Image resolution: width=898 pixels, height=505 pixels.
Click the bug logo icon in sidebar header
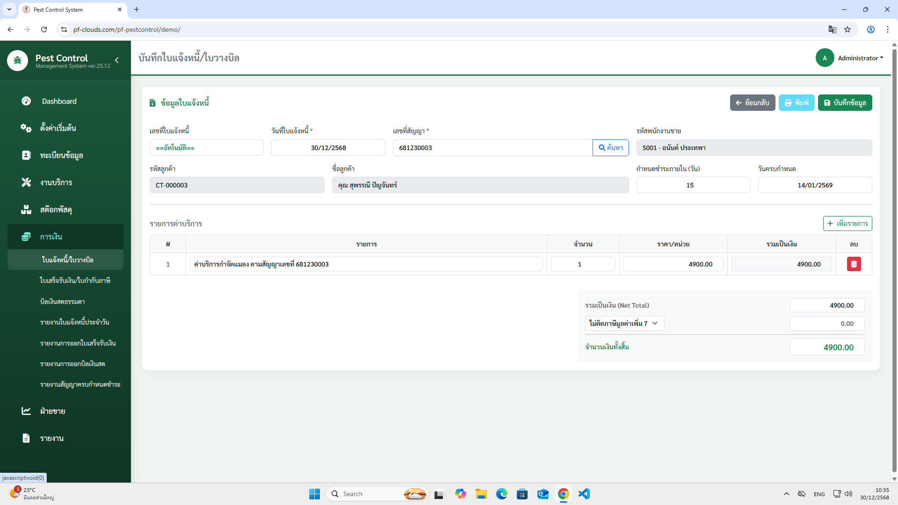18,60
